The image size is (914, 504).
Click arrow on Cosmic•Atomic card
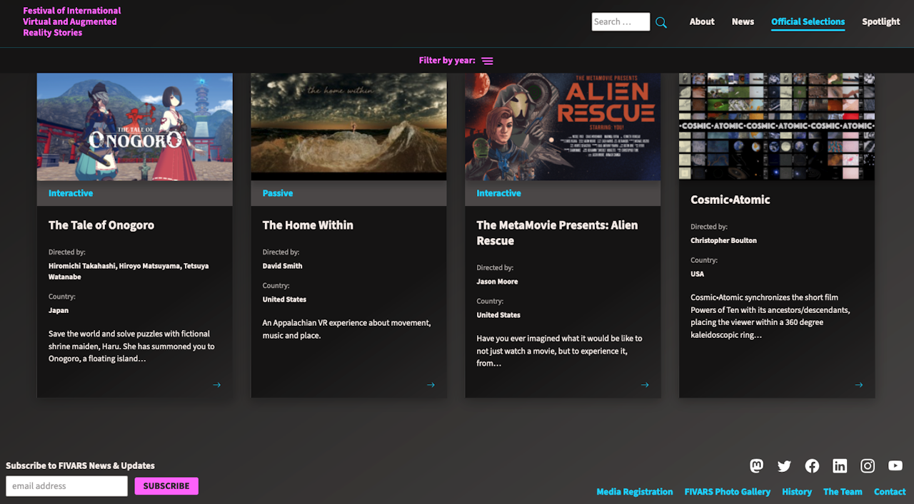859,385
